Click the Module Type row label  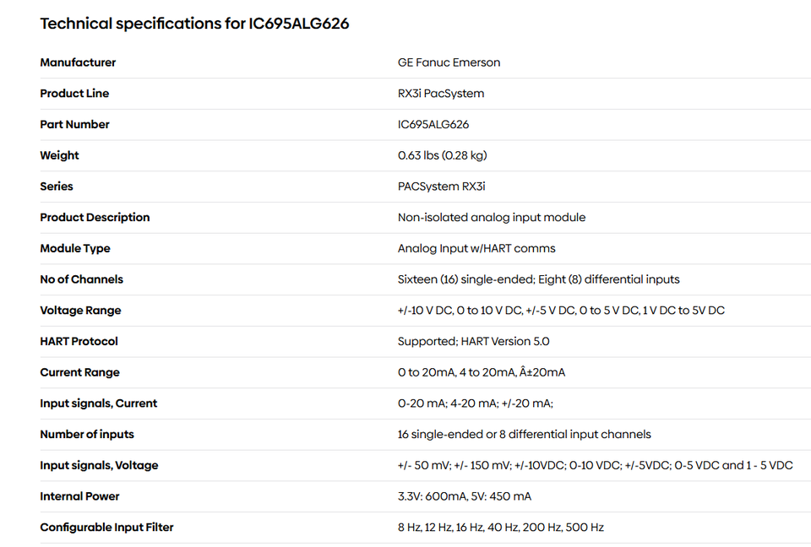point(74,249)
